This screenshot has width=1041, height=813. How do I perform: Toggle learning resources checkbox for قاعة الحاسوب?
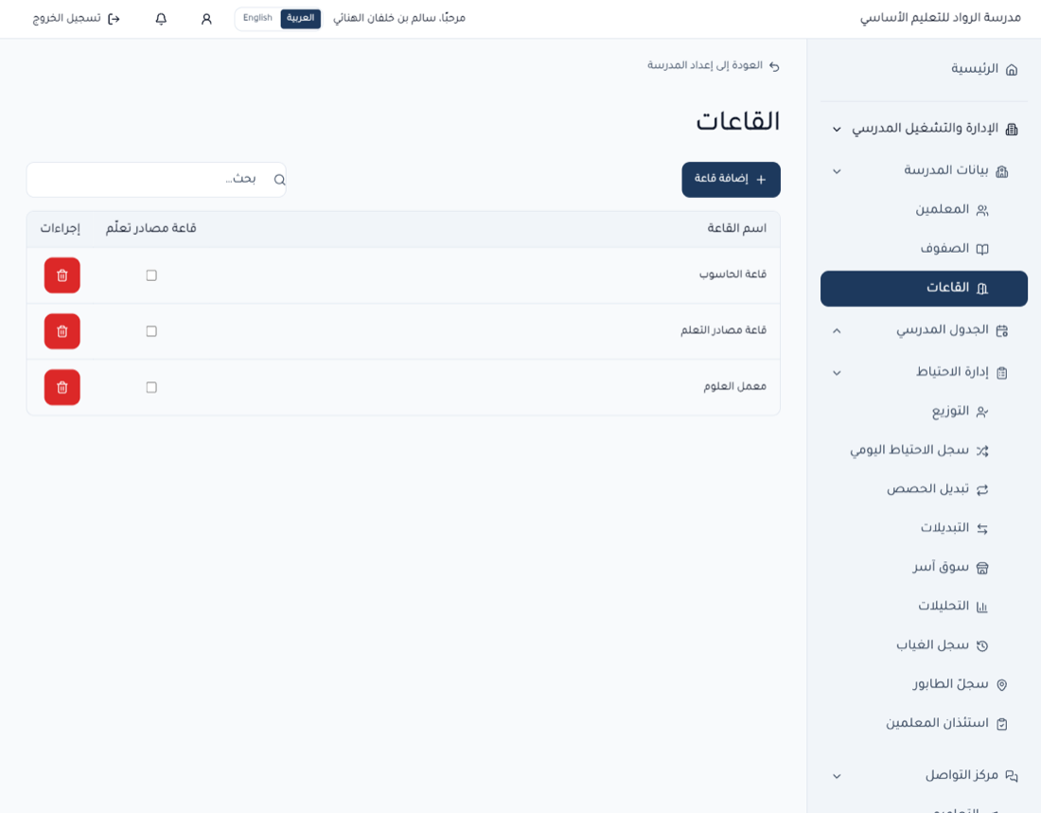click(151, 275)
